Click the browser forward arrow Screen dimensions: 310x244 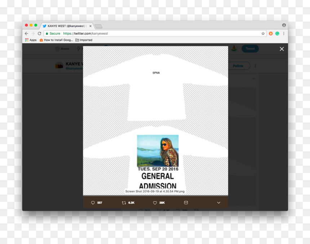(x=33, y=34)
